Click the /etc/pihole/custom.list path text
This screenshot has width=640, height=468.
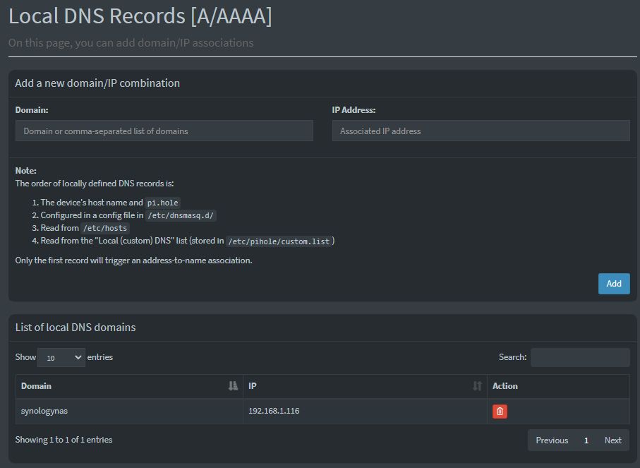(279, 241)
